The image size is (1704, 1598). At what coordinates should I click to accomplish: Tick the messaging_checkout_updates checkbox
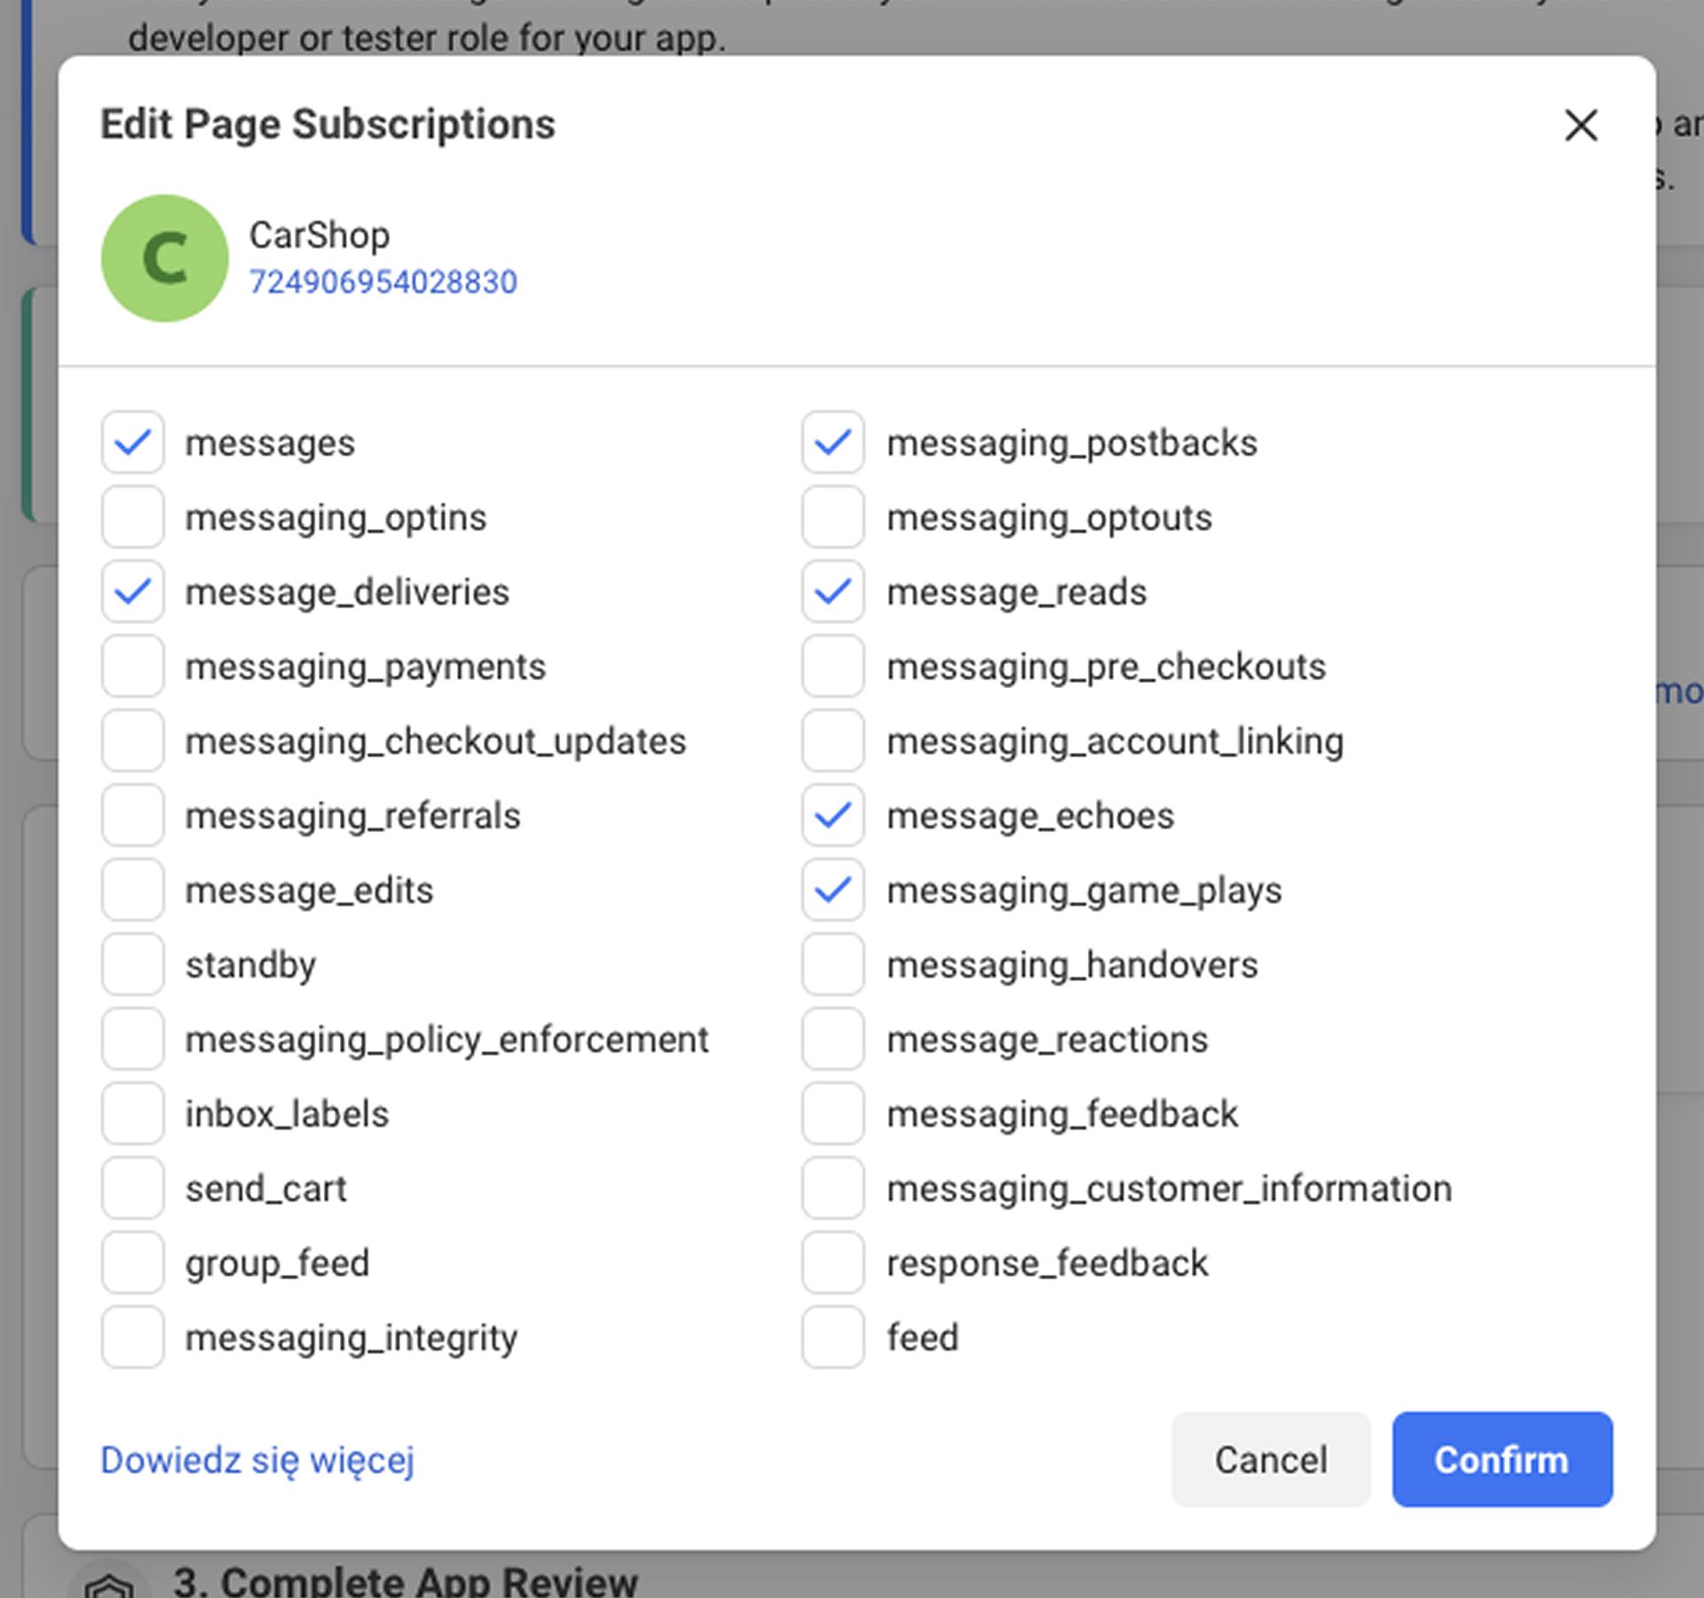point(132,740)
